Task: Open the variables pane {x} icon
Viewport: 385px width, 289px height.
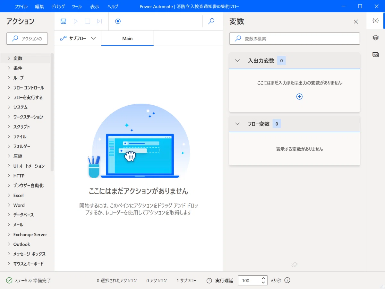Action: pos(375,21)
